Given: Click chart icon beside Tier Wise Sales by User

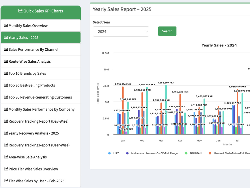Looking at the screenshot, I should pyautogui.click(x=6, y=181).
